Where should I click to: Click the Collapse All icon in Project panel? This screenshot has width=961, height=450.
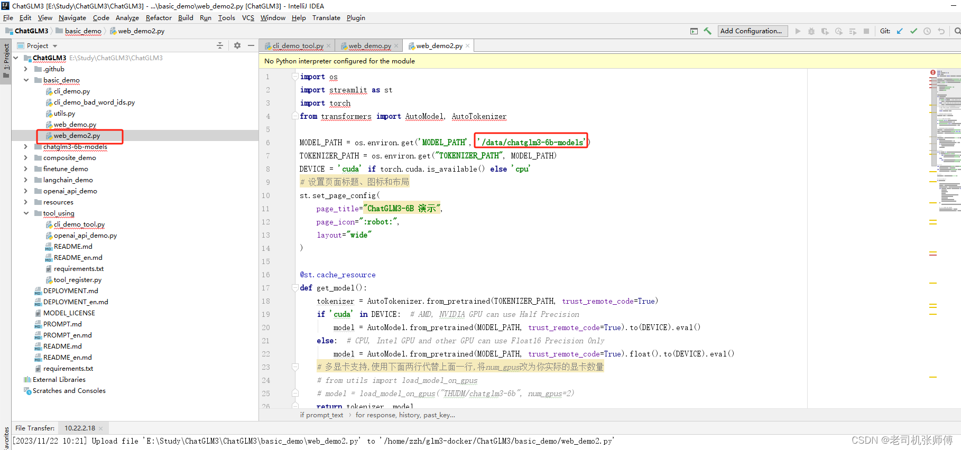(x=220, y=45)
